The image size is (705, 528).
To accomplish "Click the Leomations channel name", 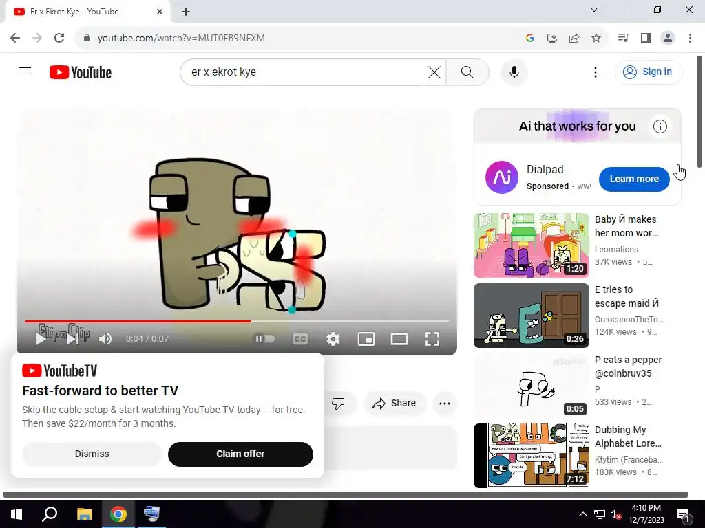I will click(x=616, y=249).
